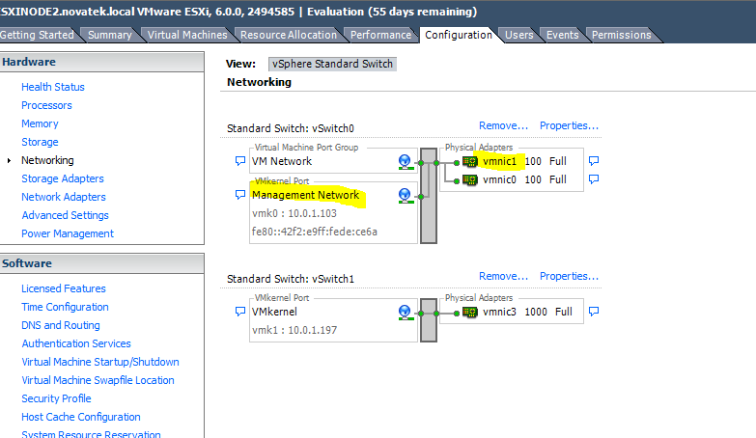Open Virtual Machine Swapfile Location link
This screenshot has width=756, height=438.
tap(98, 380)
